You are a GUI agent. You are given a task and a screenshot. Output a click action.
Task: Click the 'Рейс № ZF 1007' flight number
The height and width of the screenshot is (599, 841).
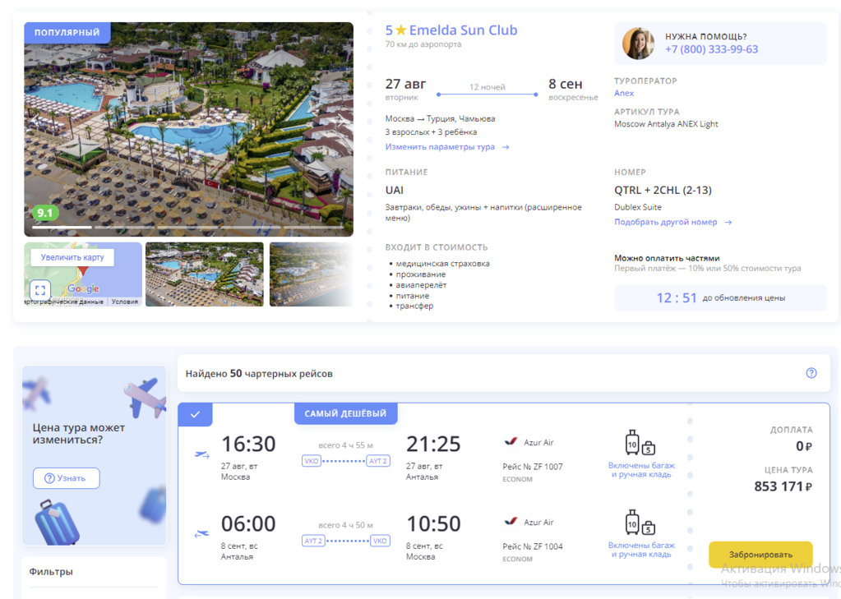point(533,467)
